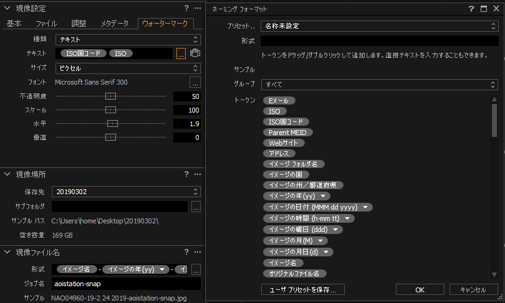Screen dimensions: 505x303
Task: Click the help icon in 現像設定 header
Action: [x=186, y=8]
